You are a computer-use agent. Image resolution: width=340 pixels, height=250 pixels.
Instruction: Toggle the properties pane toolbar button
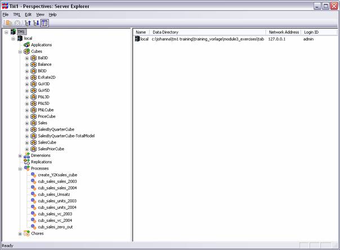coord(44,23)
